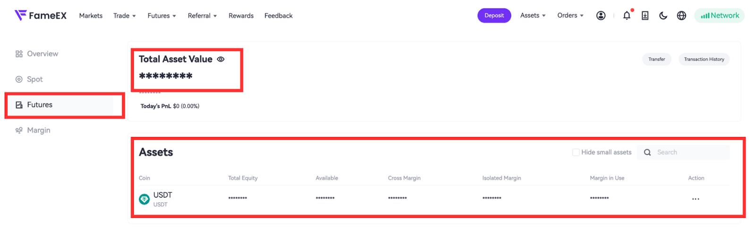
Task: Open the notifications bell
Action: (x=627, y=16)
